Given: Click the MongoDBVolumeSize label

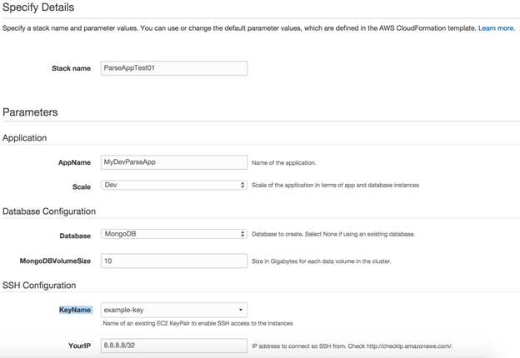Looking at the screenshot, I should click(55, 261).
